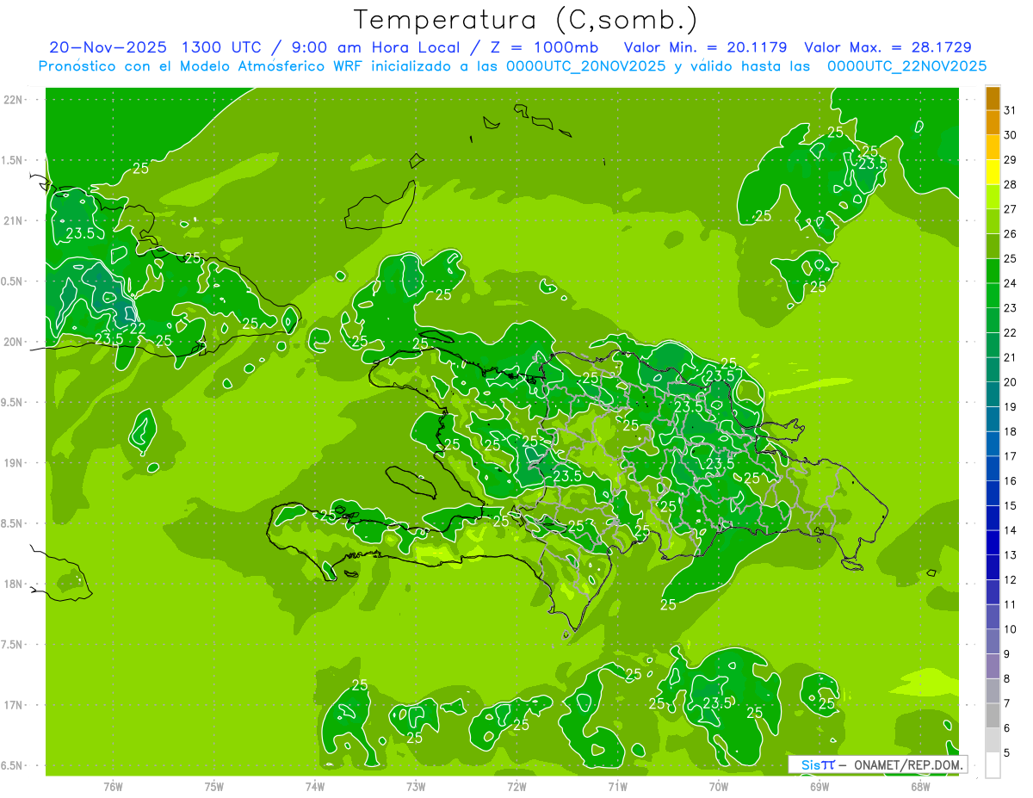Click the 72W longitude label
1033x798 pixels.
(x=516, y=786)
